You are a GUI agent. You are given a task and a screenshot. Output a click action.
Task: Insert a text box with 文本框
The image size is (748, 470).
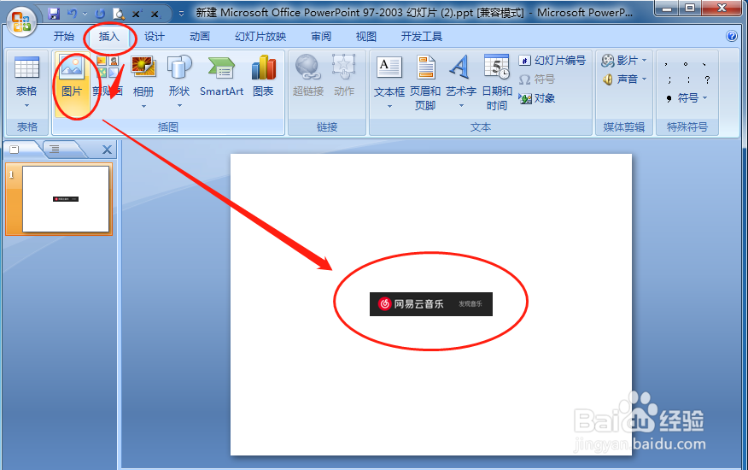click(389, 76)
